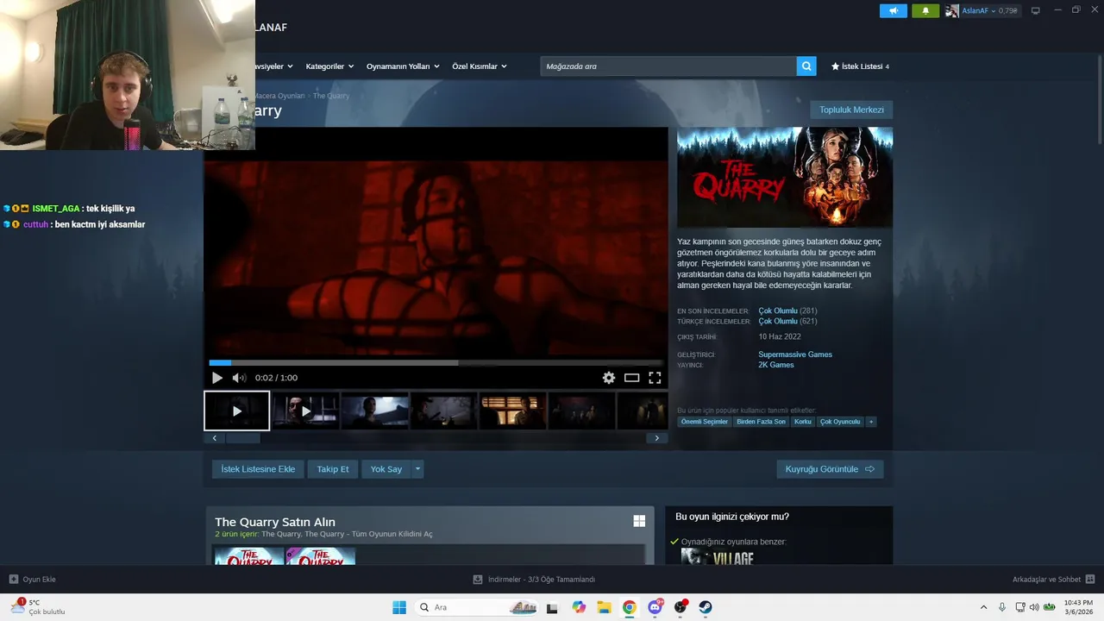Click the Windows platform icon in purchase box
This screenshot has width=1104, height=621.
pyautogui.click(x=639, y=521)
